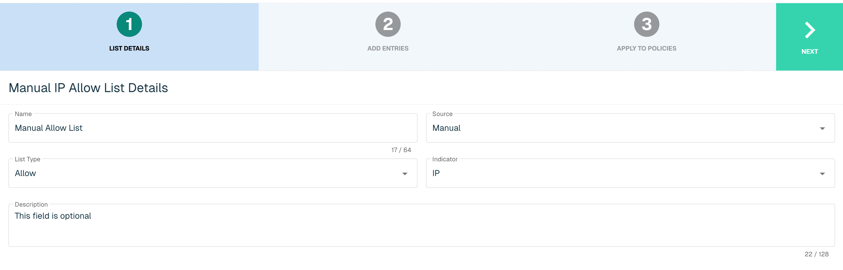Image resolution: width=843 pixels, height=270 pixels.
Task: Click the step 3 circle icon
Action: pos(646,24)
